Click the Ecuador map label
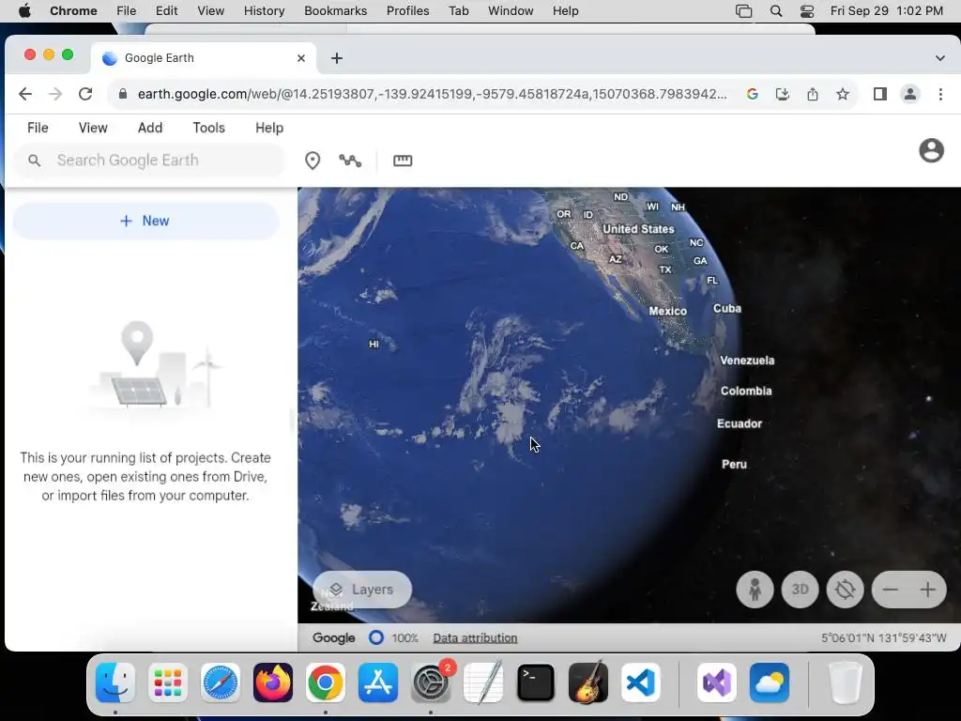Screen dimensions: 961x721 740,423
